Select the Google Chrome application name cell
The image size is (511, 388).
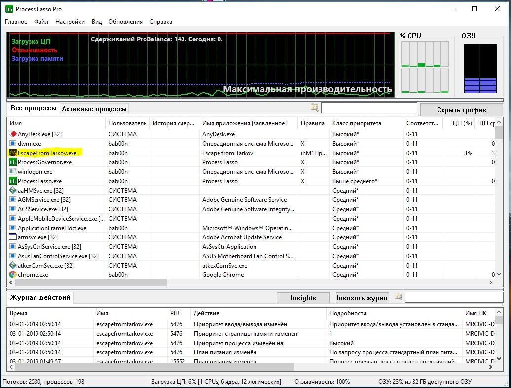[x=223, y=275]
